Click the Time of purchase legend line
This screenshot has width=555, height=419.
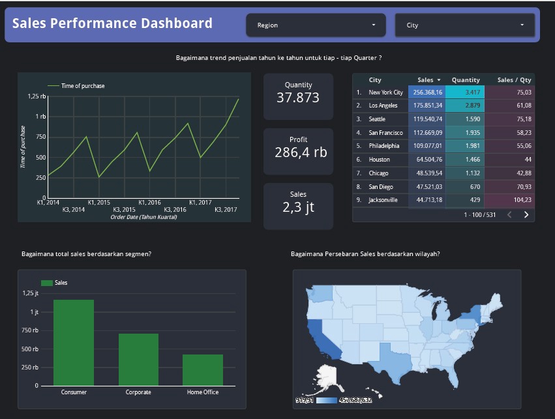(x=53, y=86)
